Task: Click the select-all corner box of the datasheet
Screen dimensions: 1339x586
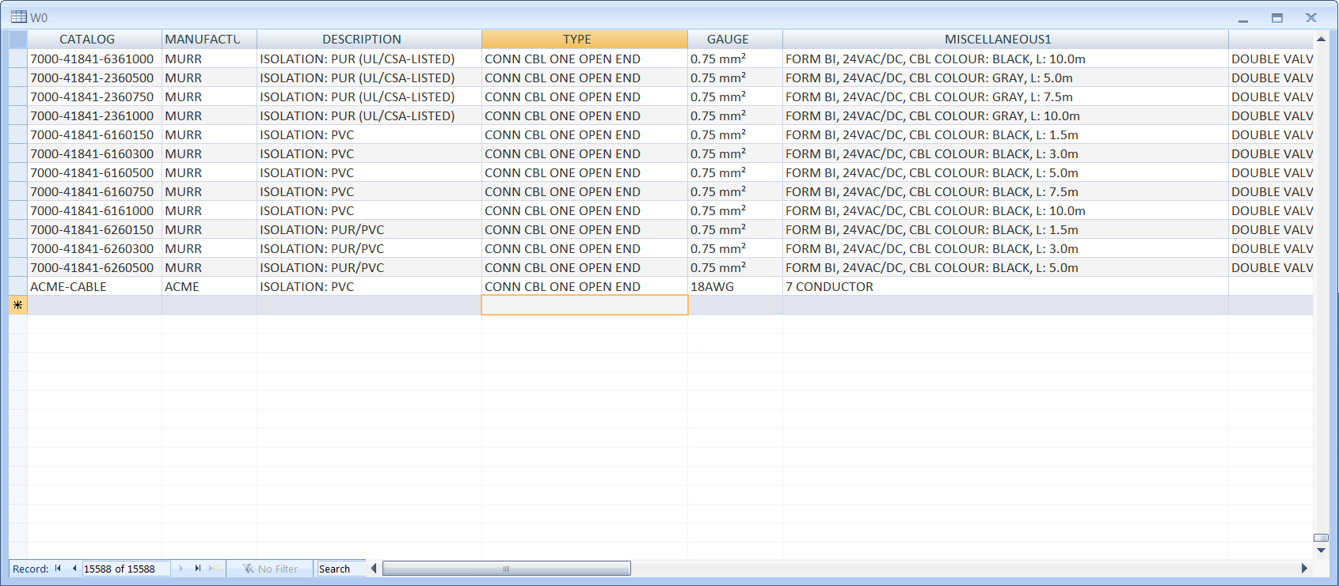Action: (18, 39)
